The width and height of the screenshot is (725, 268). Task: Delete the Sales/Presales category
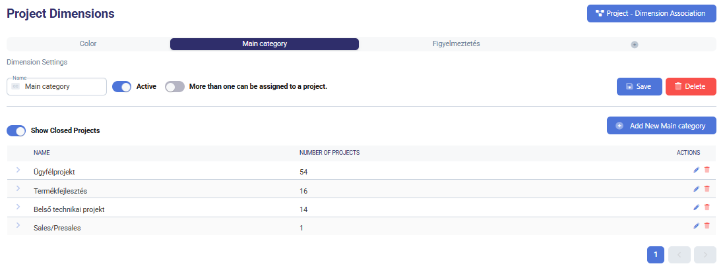[x=707, y=226]
